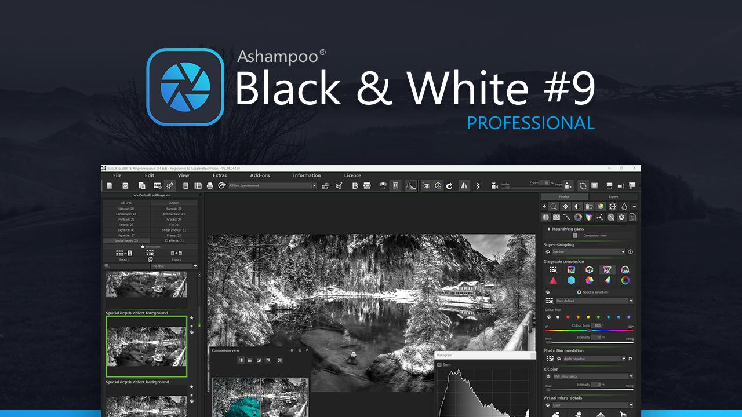Image resolution: width=742 pixels, height=417 pixels.
Task: Click the crop tool toolbar icon
Action: pyautogui.click(x=583, y=185)
